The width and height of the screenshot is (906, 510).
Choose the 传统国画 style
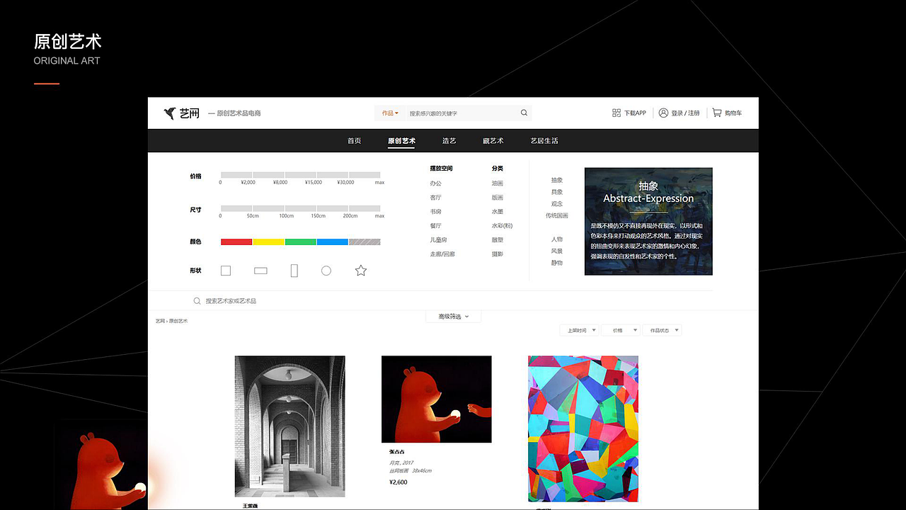(x=557, y=215)
